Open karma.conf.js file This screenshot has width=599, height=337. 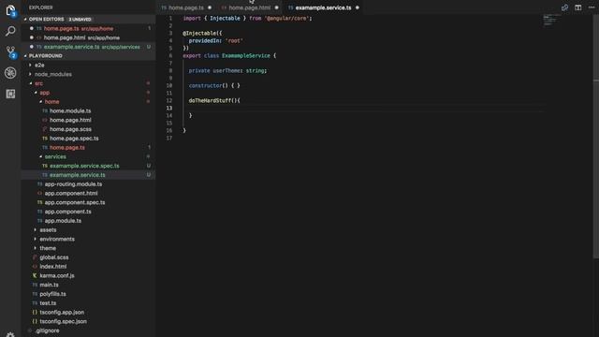pos(57,276)
